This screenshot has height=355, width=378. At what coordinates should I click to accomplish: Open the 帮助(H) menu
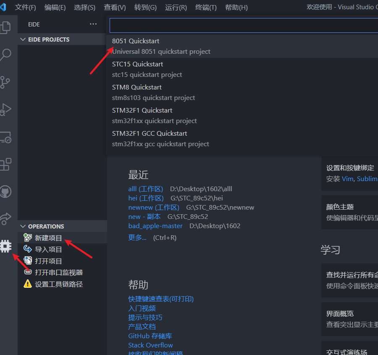click(236, 8)
